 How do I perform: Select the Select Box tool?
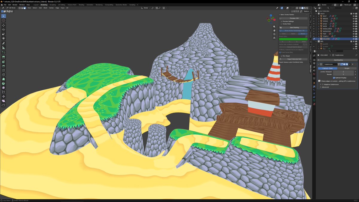pos(4,16)
